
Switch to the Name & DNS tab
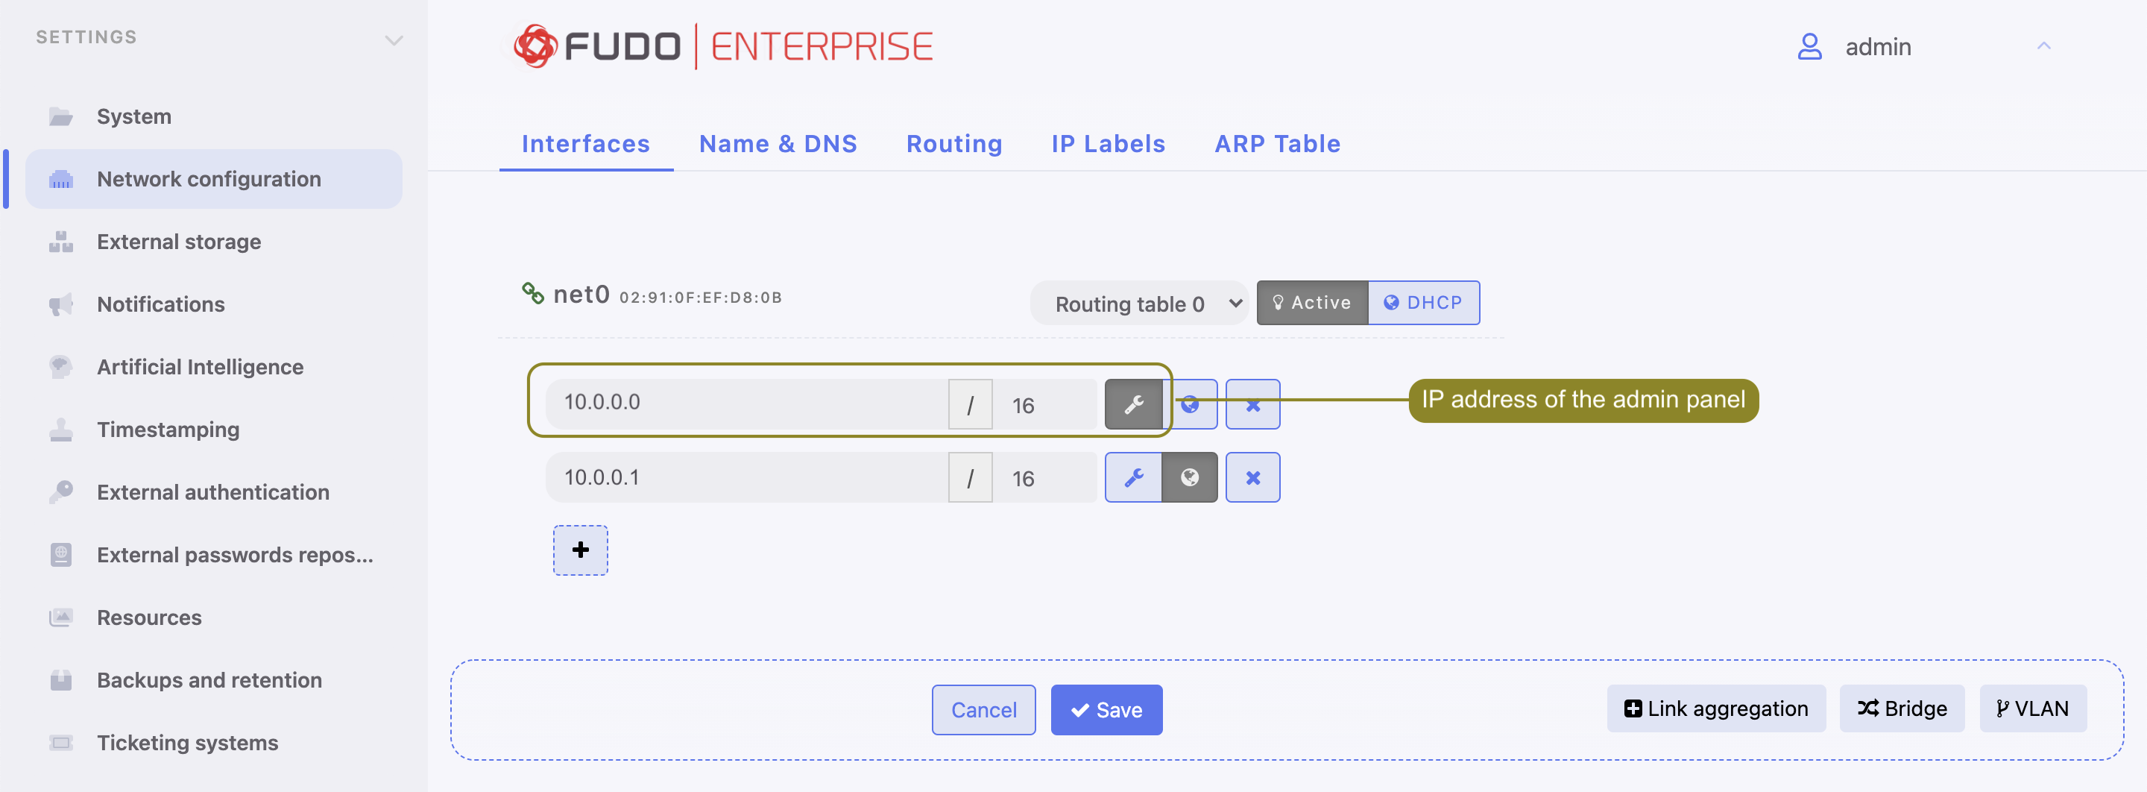pos(778,143)
